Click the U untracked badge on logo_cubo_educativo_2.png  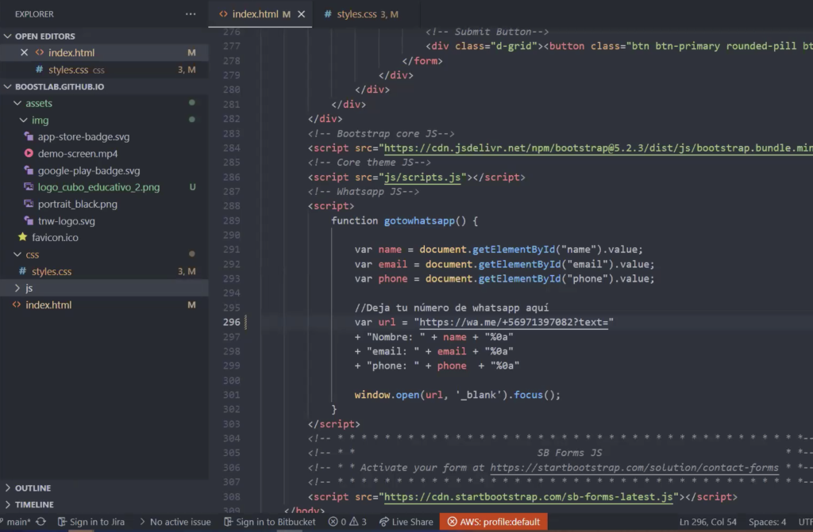click(192, 187)
